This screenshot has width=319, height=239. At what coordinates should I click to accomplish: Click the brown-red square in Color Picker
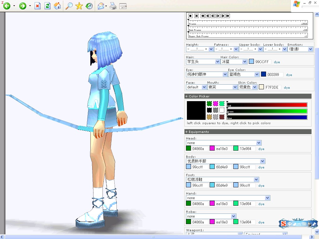[x=222, y=117]
